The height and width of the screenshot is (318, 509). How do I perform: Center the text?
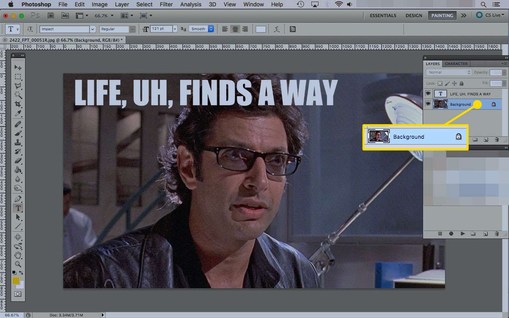pos(235,29)
